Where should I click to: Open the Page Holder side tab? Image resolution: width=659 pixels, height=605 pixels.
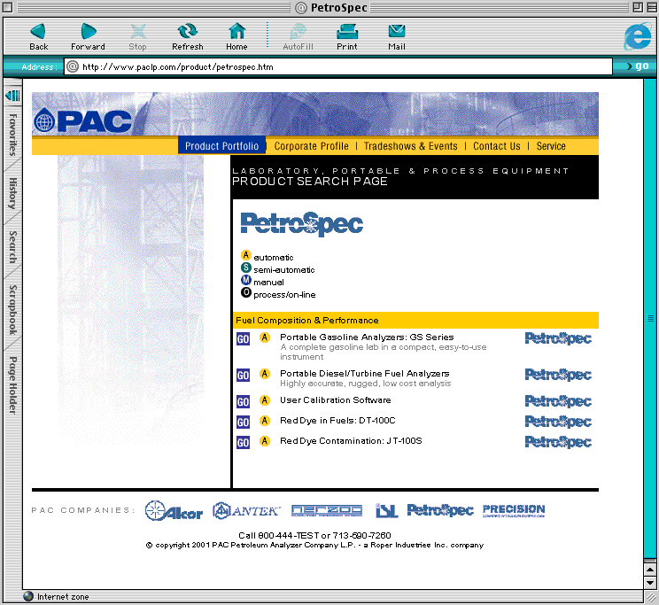coord(13,385)
